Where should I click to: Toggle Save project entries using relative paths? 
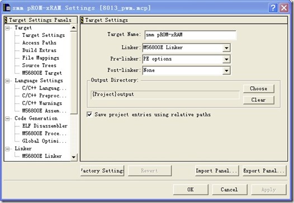point(89,115)
